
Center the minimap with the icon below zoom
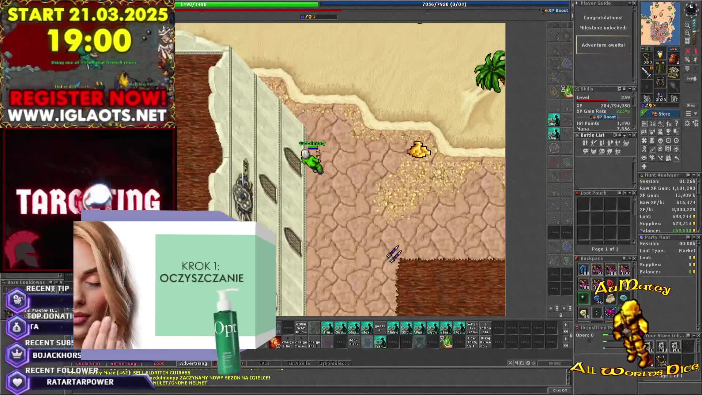point(687,41)
